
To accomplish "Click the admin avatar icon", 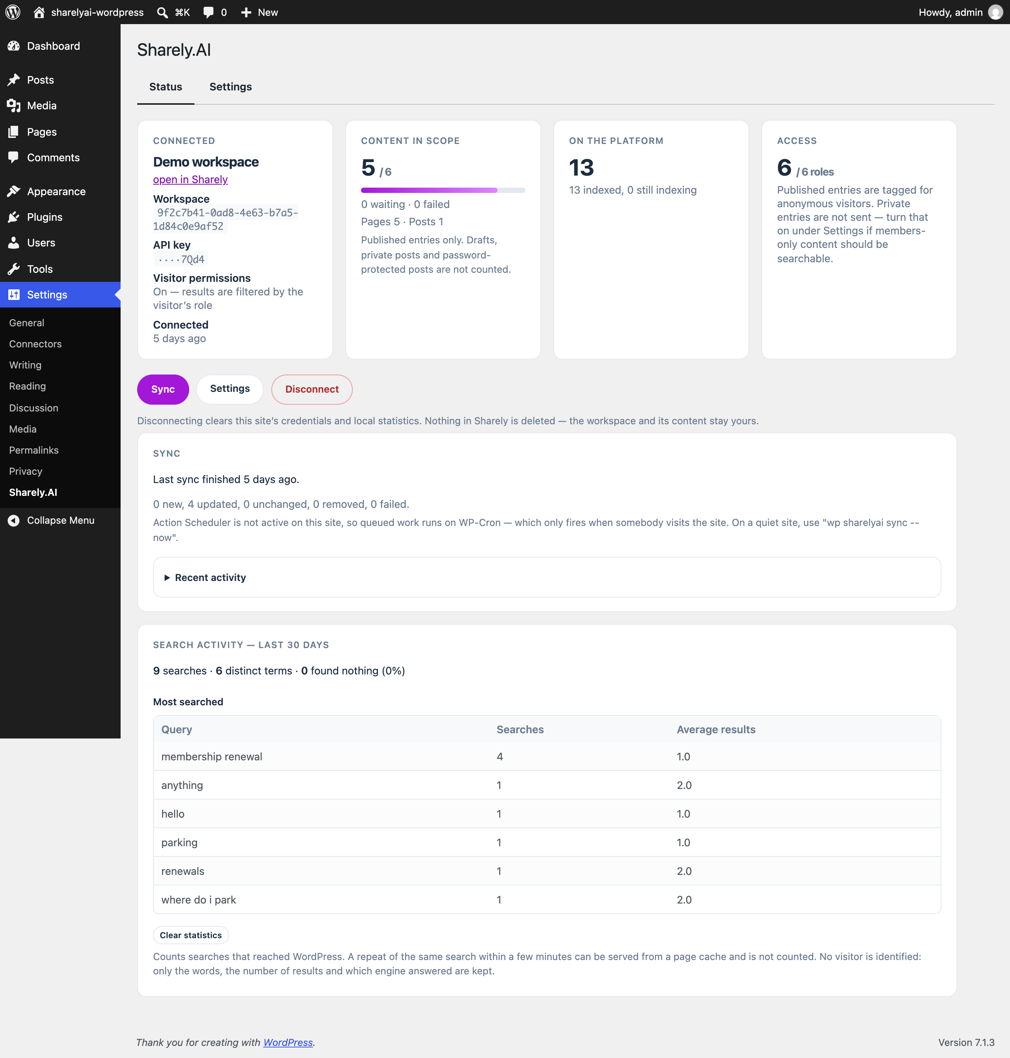I will point(995,12).
